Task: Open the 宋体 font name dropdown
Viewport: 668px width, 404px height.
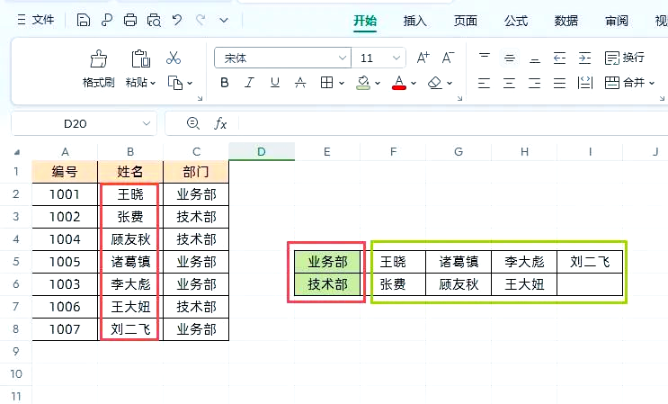Action: coord(343,58)
